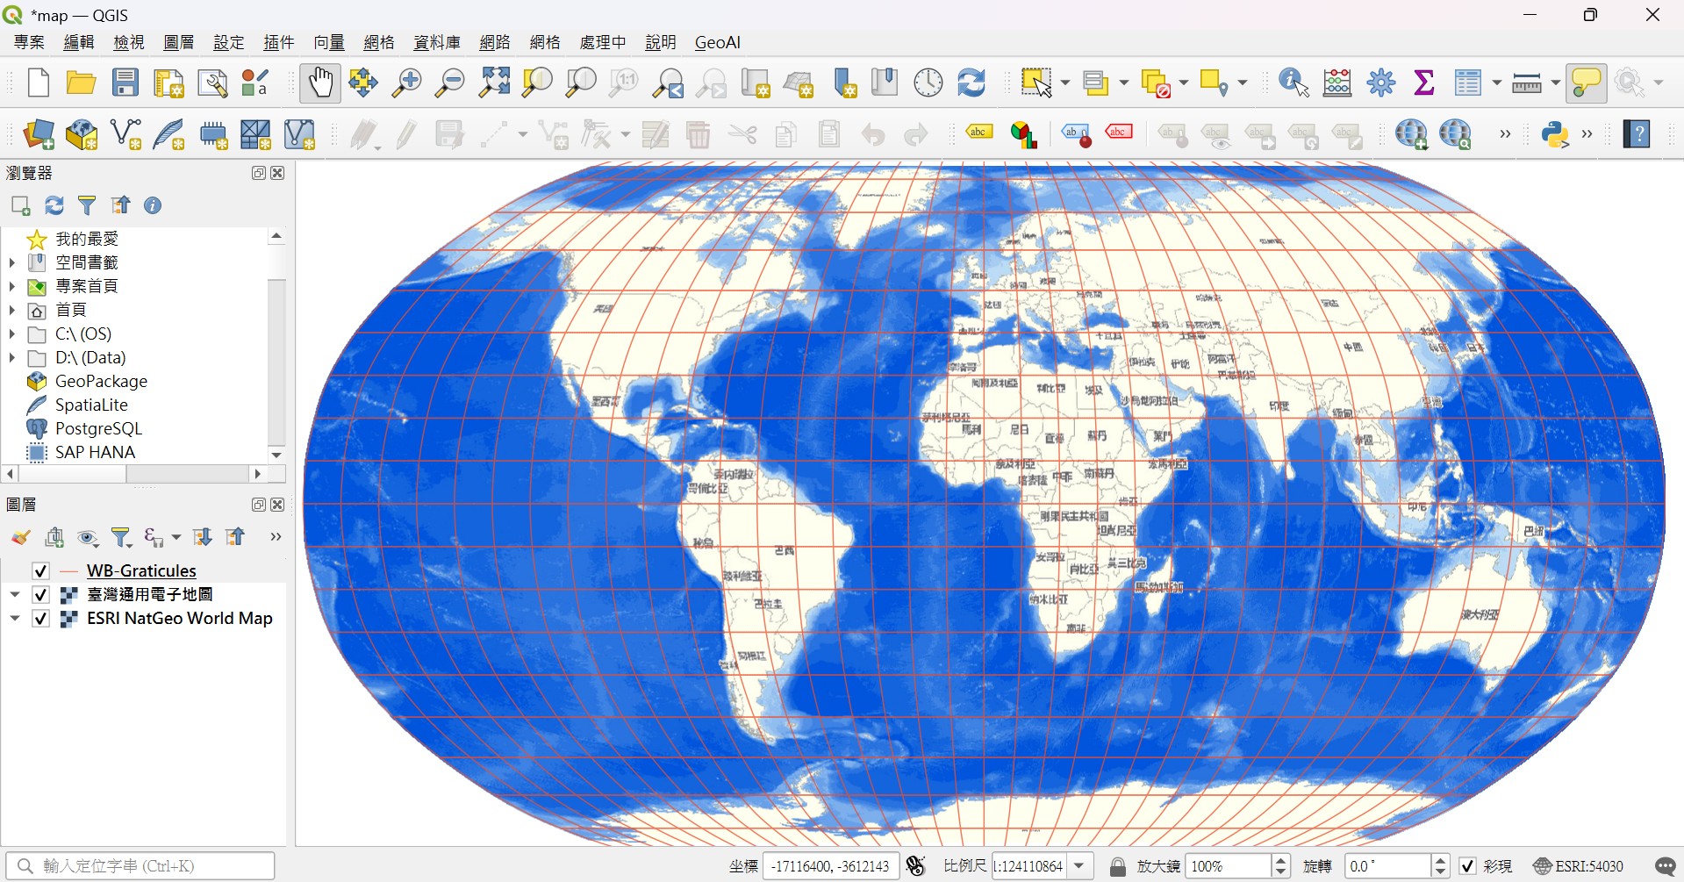The image size is (1684, 882).
Task: Open the 處理中 menu
Action: click(603, 42)
